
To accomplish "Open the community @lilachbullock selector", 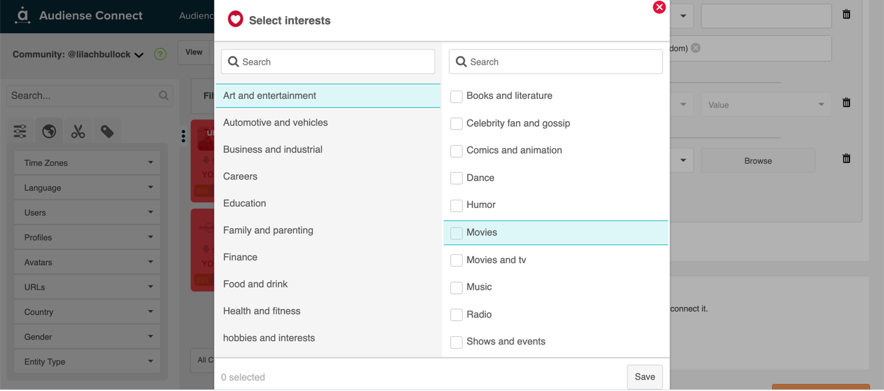I will [x=78, y=55].
